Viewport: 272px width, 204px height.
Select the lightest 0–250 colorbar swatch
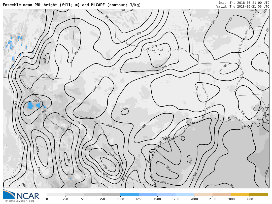pyautogui.click(x=56, y=194)
